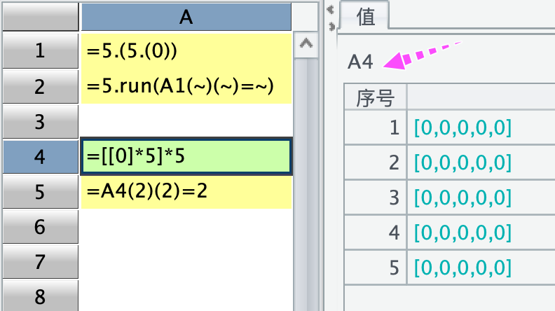Select cell A1 containing =5.(5.(0))
Viewport: 555px width, 311px height.
point(186,50)
